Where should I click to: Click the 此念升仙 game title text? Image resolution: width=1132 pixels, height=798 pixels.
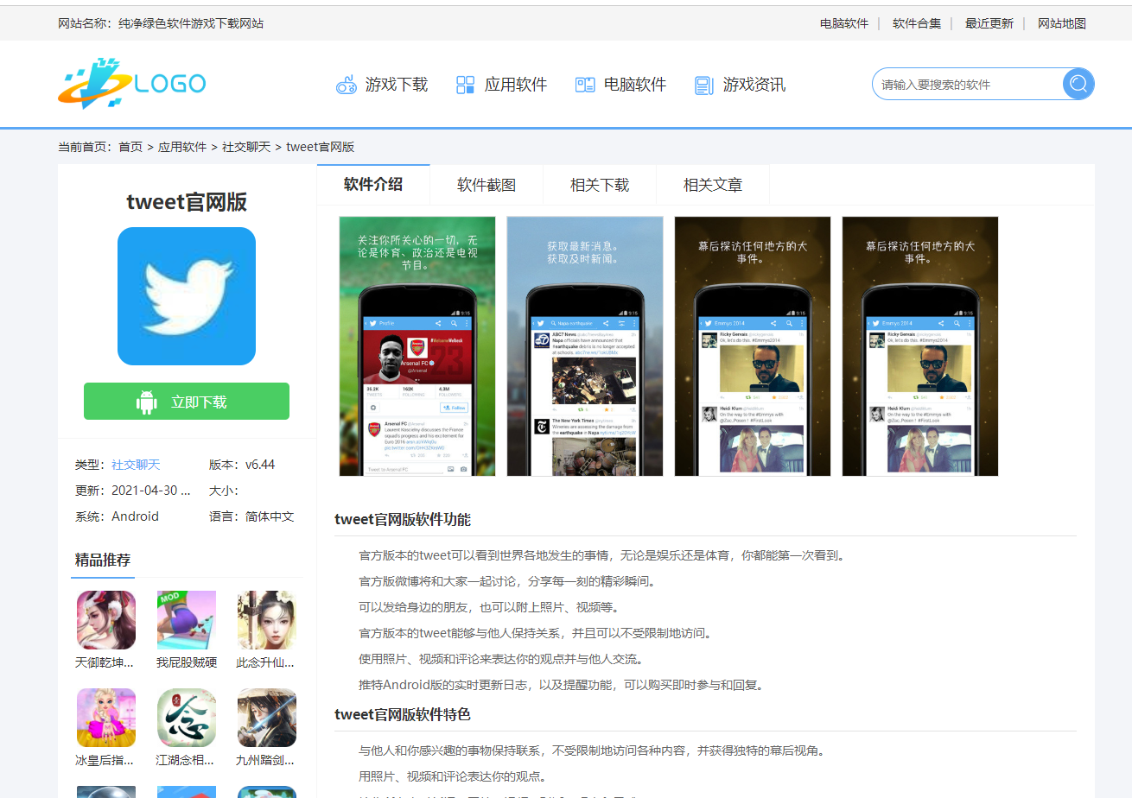click(x=266, y=662)
